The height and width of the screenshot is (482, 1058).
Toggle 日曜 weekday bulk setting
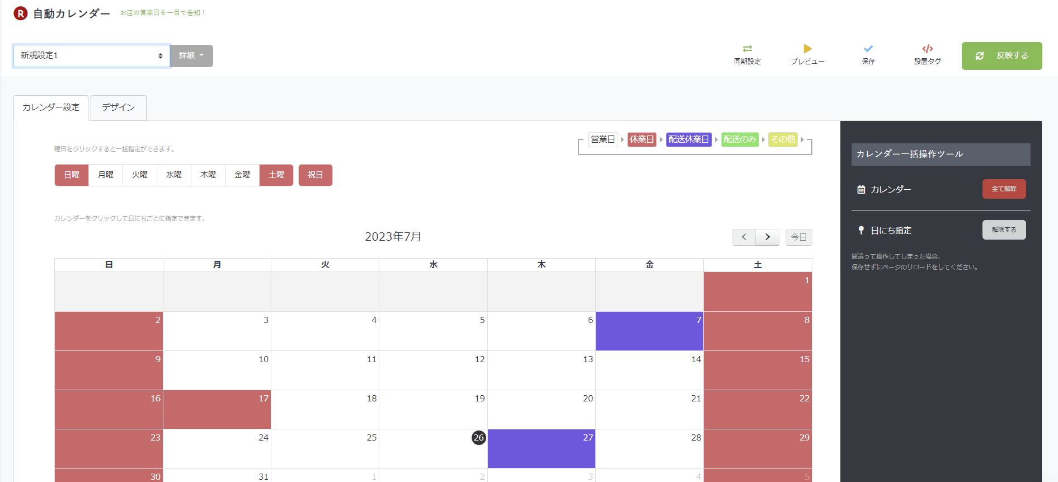point(72,175)
